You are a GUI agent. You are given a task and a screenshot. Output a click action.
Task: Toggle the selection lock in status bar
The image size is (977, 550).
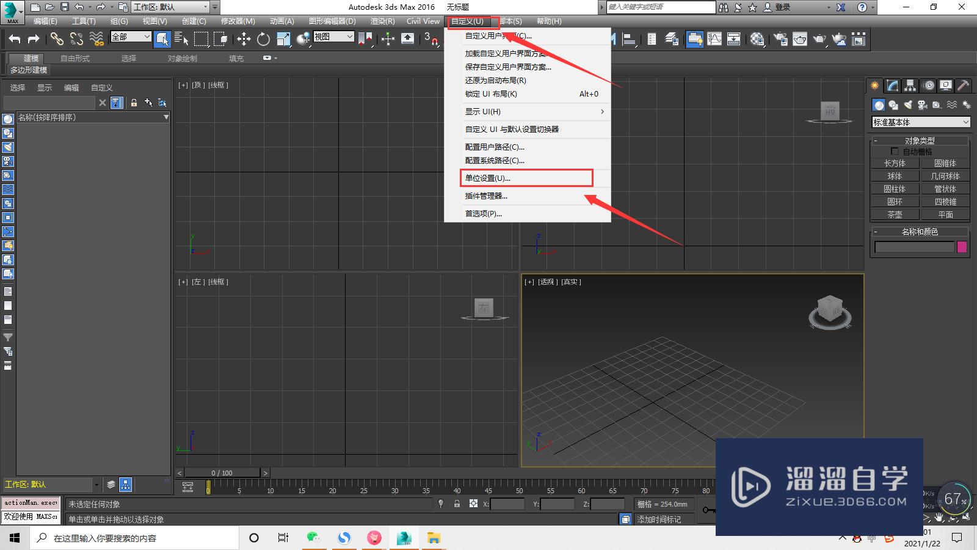click(x=457, y=504)
